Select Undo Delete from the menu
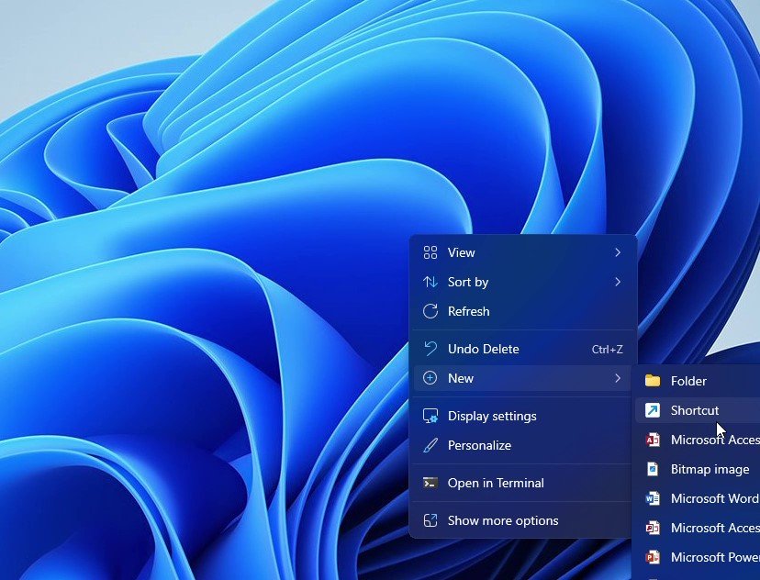 pos(485,349)
